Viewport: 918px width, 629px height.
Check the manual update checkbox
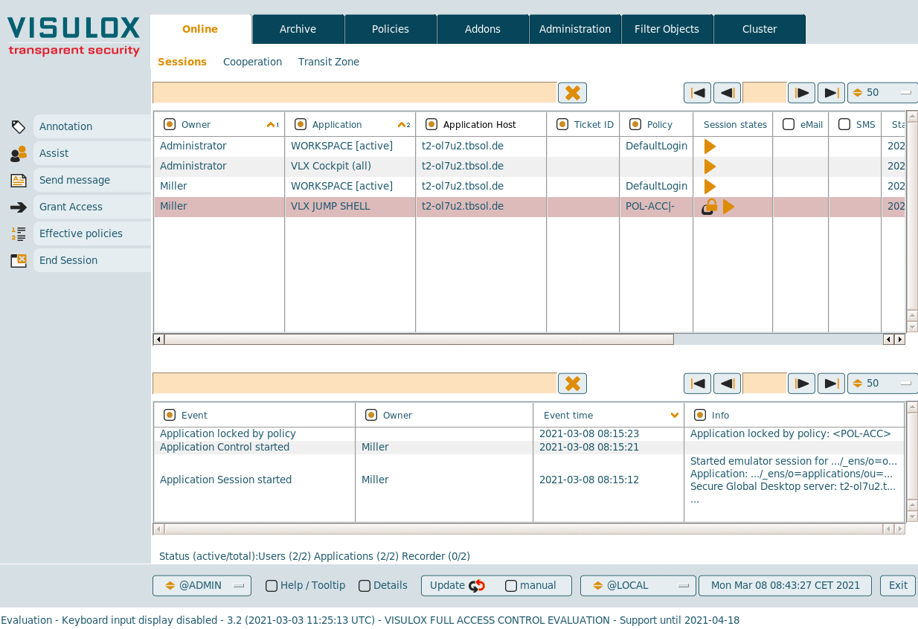click(x=511, y=586)
